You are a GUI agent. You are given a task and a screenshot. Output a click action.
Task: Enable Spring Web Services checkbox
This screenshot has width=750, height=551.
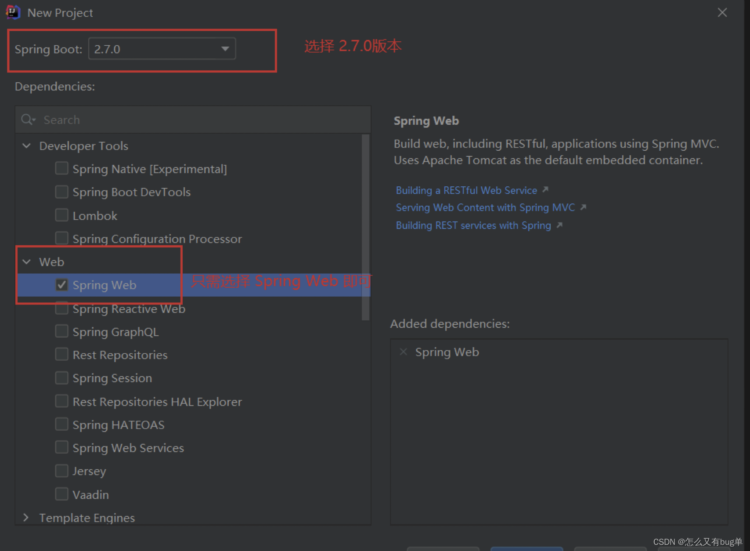(61, 447)
